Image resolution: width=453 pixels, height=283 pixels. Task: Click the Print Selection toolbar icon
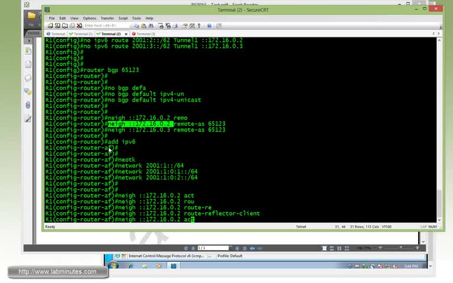pos(168,26)
